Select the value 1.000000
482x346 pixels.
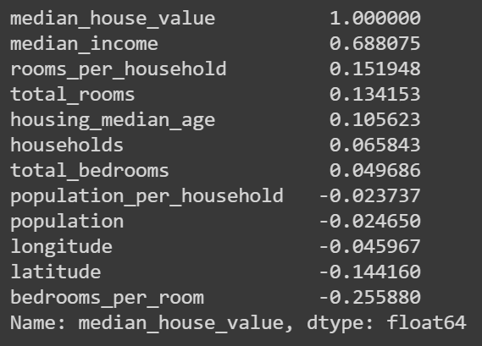coord(375,18)
